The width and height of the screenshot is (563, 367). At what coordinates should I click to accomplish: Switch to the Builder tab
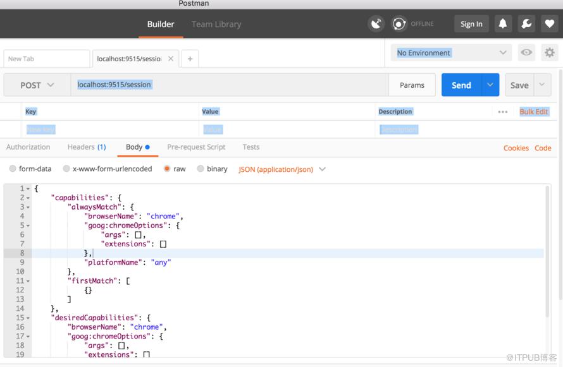click(161, 24)
